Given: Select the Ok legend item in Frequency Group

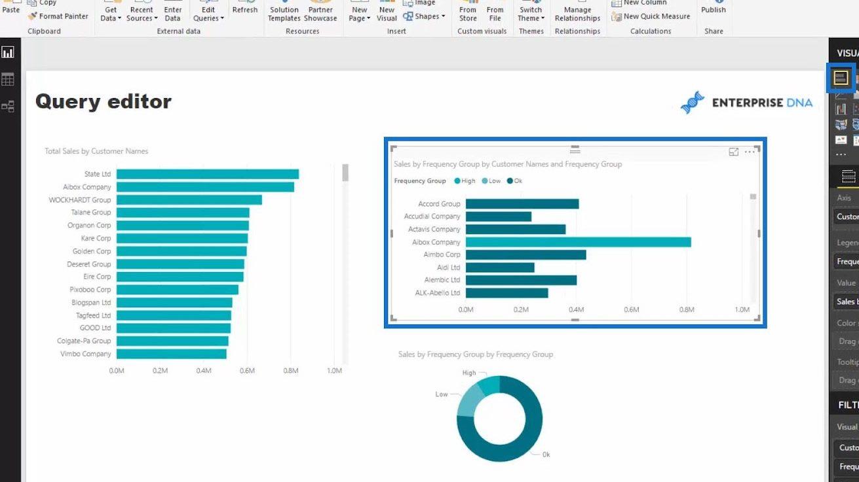Looking at the screenshot, I should click(514, 181).
